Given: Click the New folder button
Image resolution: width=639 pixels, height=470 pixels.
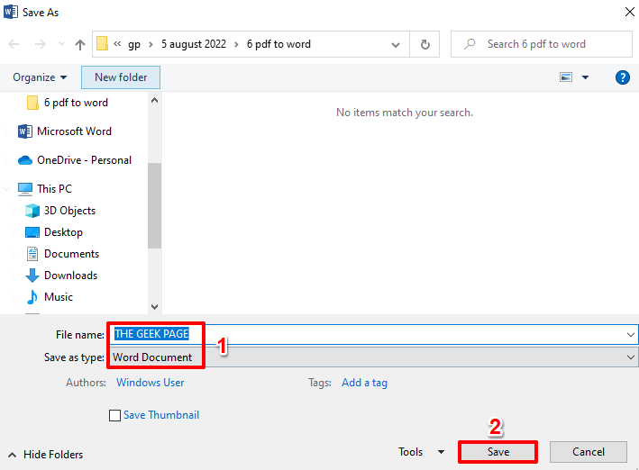Looking at the screenshot, I should pyautogui.click(x=121, y=77).
